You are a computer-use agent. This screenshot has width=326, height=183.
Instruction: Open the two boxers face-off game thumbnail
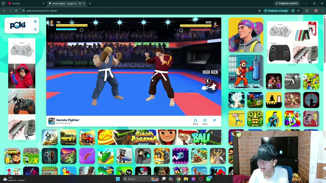[x=274, y=82]
